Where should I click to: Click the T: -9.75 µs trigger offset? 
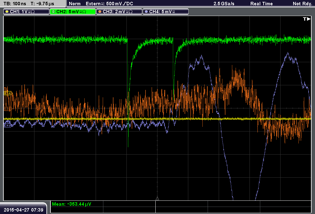(x=42, y=4)
